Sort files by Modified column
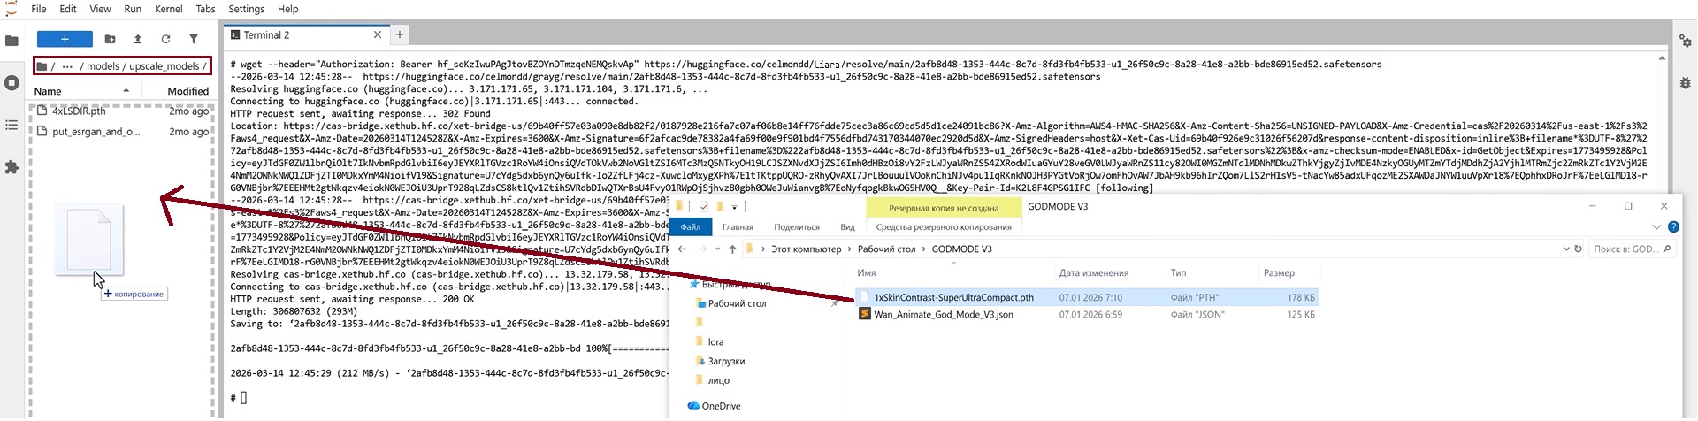 coord(187,91)
